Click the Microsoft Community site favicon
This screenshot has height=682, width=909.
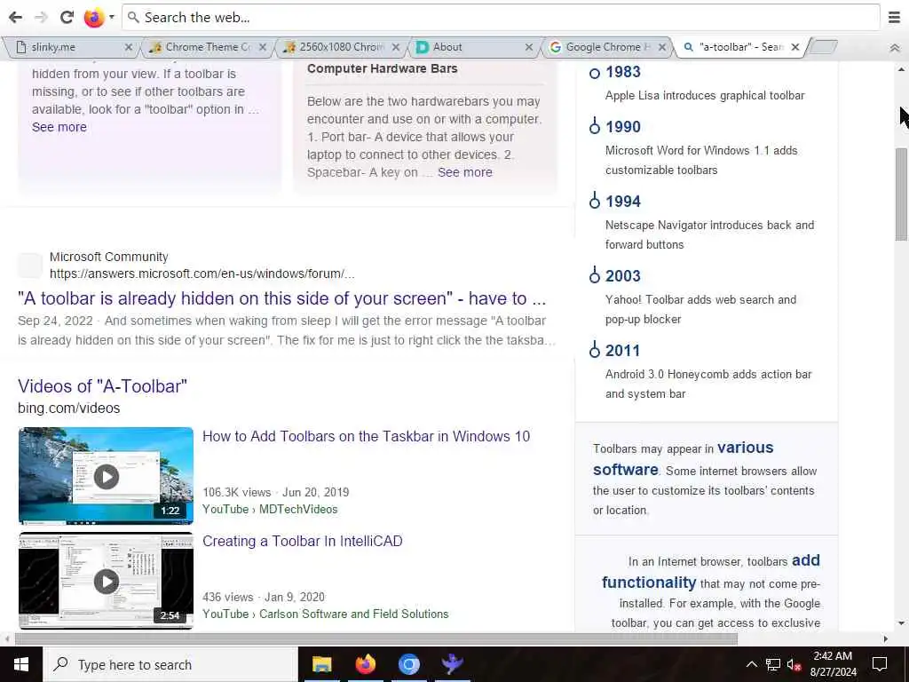point(29,265)
